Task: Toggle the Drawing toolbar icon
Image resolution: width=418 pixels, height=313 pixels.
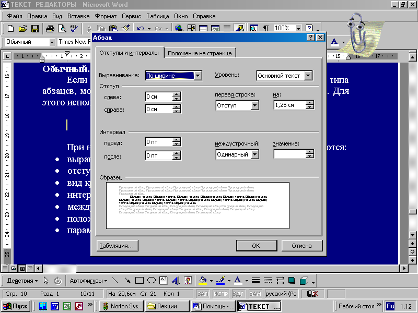Action: point(239,28)
